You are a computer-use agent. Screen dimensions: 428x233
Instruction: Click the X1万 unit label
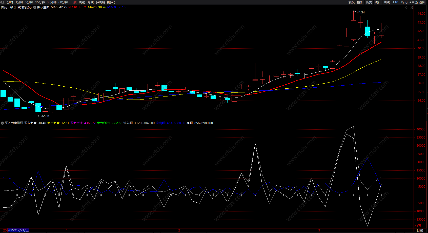tap(418, 226)
